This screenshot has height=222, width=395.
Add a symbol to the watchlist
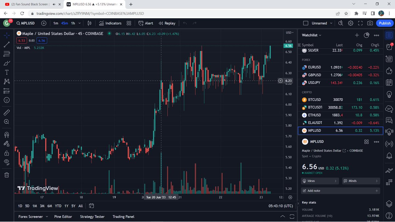(357, 35)
